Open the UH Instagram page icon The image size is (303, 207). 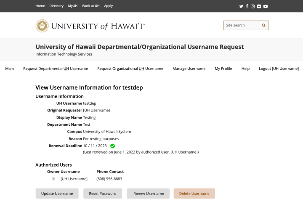[252, 6]
